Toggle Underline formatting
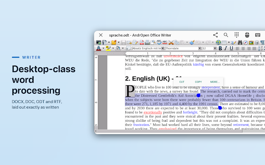This screenshot has height=165, width=265. coord(231,48)
